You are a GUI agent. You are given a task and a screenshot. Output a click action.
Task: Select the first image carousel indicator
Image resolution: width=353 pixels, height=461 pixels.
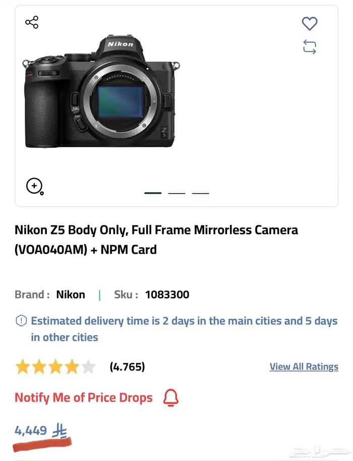point(153,193)
